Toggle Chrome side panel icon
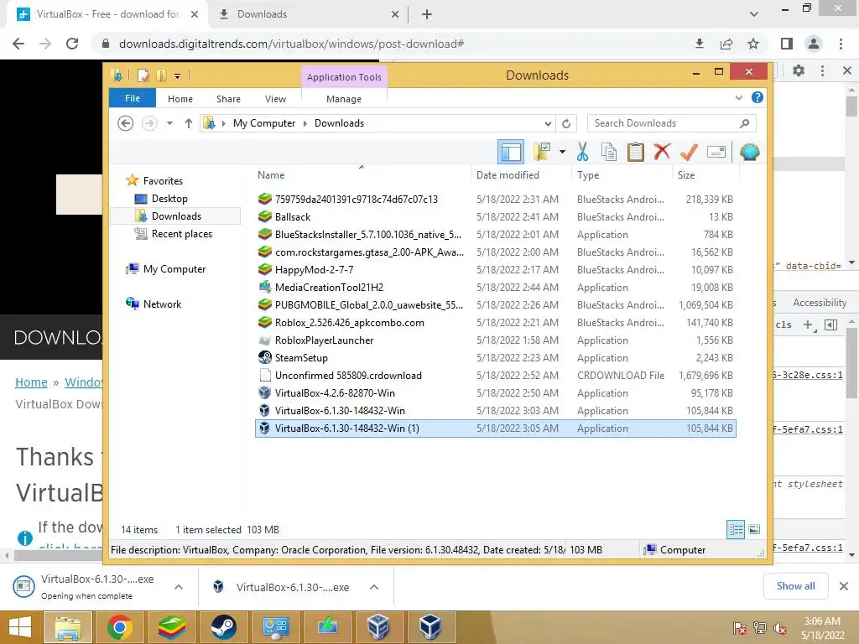This screenshot has width=859, height=644. (787, 44)
